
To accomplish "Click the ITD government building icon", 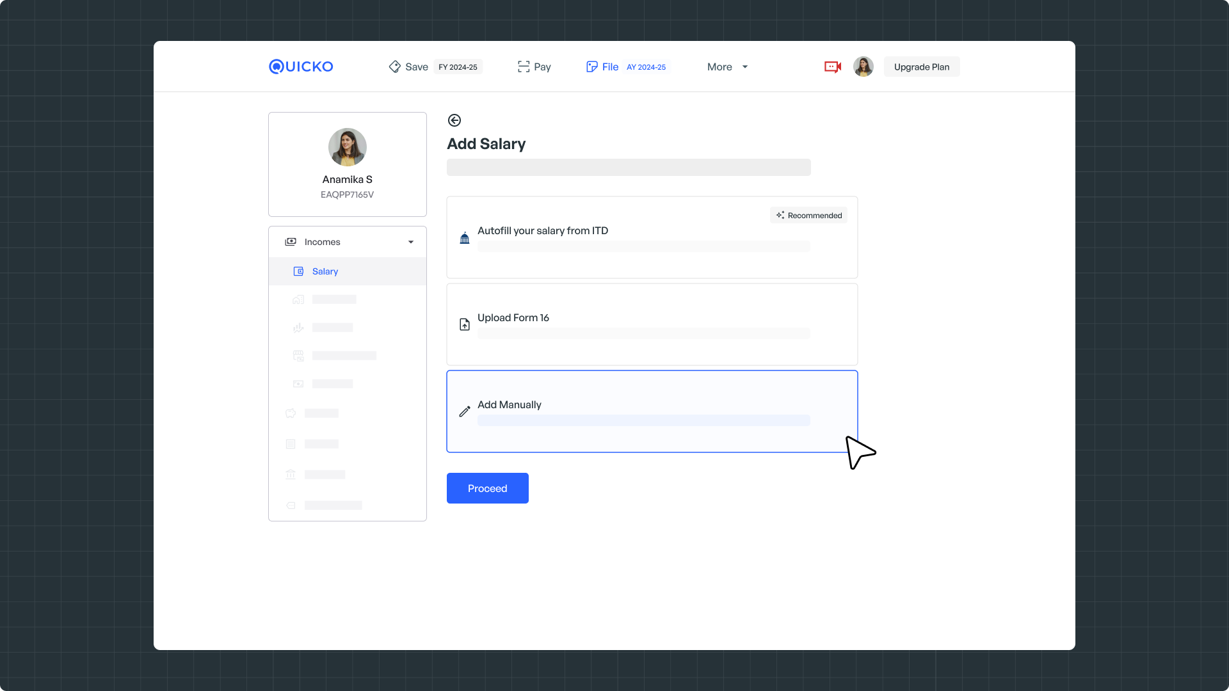I will coord(465,238).
